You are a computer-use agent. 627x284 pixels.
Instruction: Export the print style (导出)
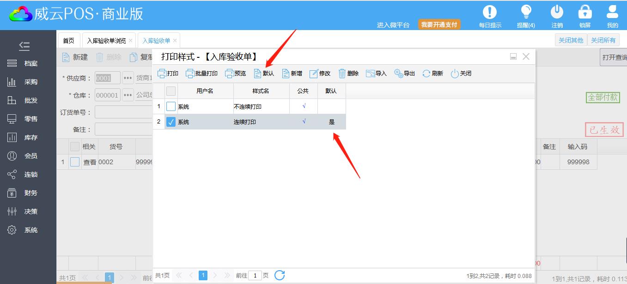coord(404,74)
